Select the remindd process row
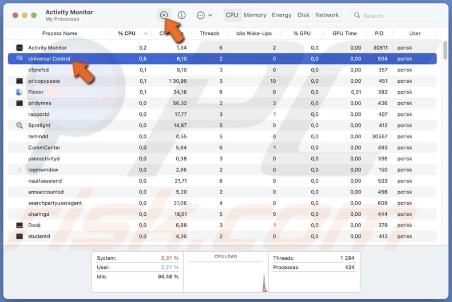This screenshot has width=452, height=302. click(222, 136)
